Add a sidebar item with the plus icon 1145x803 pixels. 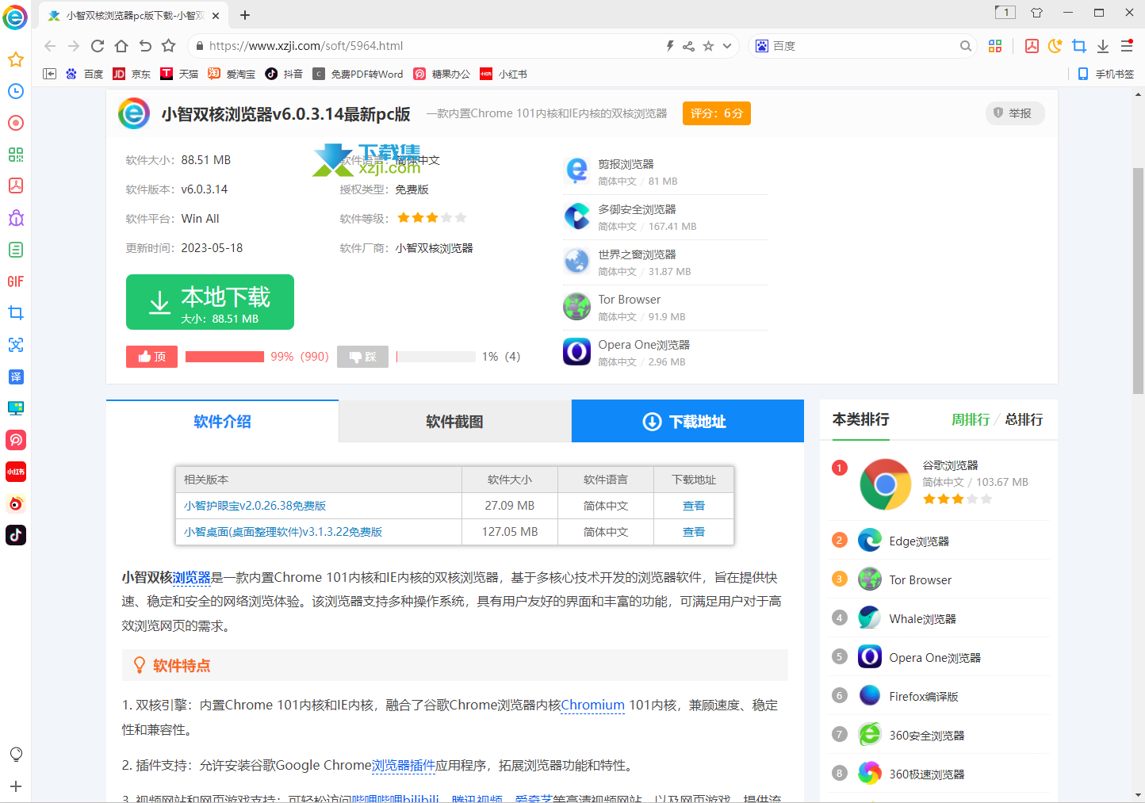tap(15, 786)
